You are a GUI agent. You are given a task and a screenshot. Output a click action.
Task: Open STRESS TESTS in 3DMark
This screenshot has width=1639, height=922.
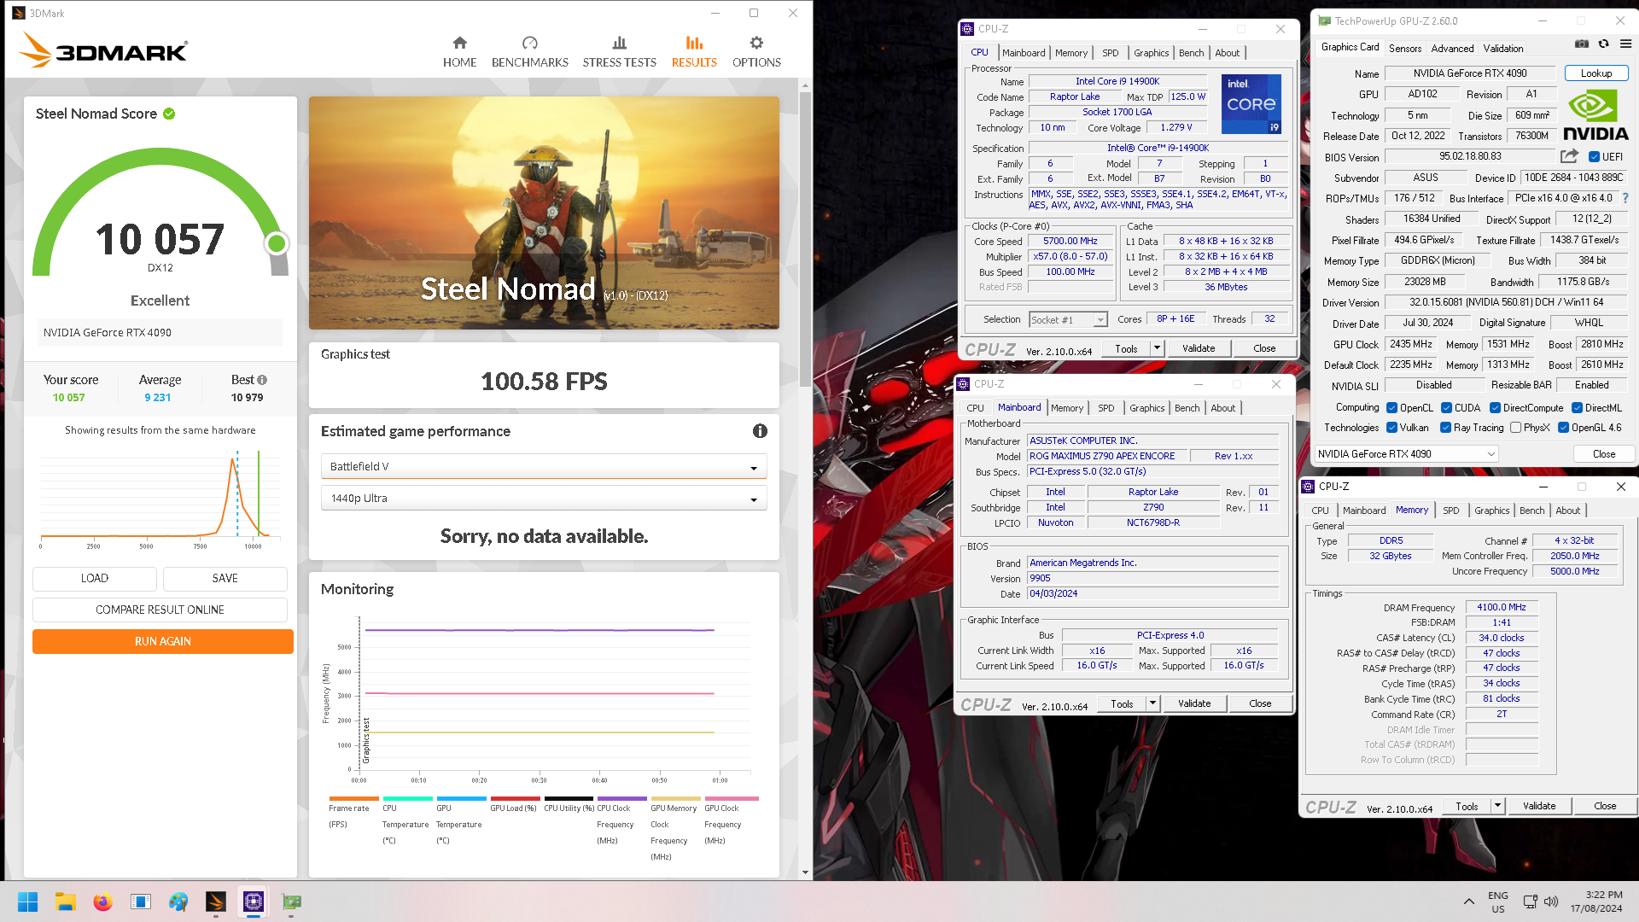click(619, 52)
